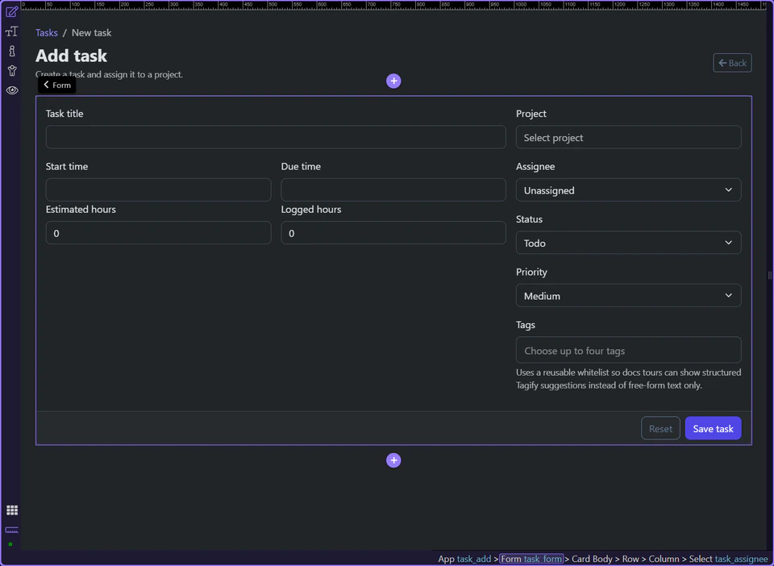
Task: Open the typography tool in the sidebar
Action: 11,31
